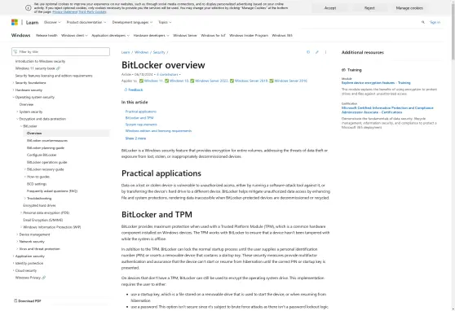Expand the Identity protection node
Image resolution: width=455 pixels, height=311 pixels.
pos(13,263)
